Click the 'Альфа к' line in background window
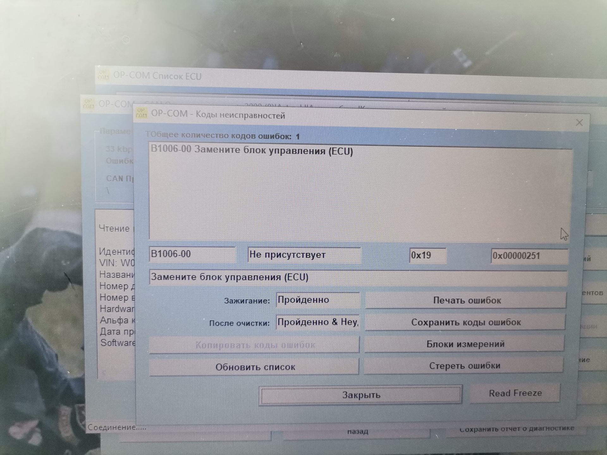The width and height of the screenshot is (607, 455). coord(117,320)
